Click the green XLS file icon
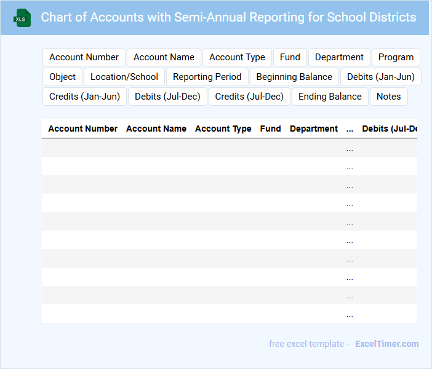This screenshot has height=369, width=432. 22,18
